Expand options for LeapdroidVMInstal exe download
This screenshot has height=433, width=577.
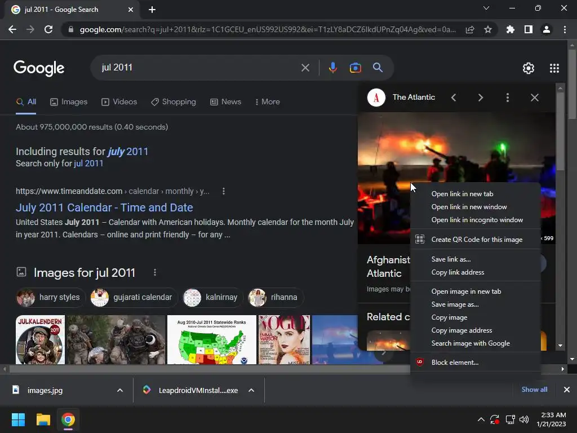coord(251,390)
